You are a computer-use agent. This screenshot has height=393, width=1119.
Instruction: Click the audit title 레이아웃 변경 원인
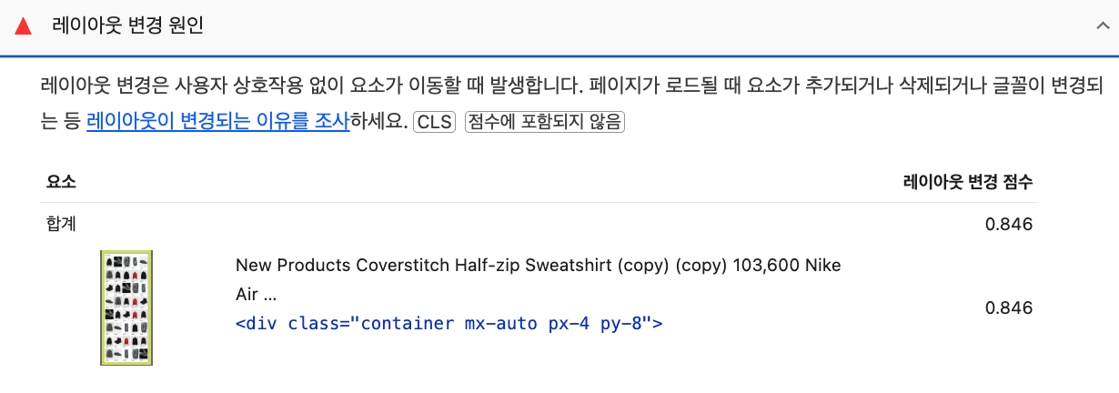coord(127,25)
